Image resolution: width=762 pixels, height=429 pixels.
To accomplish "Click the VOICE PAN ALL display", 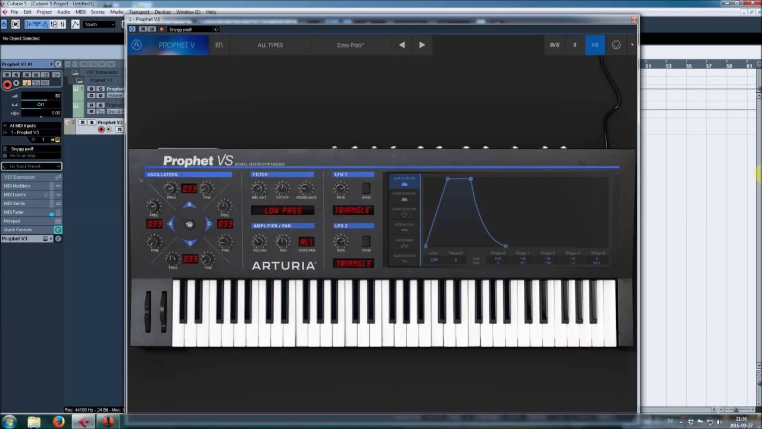I will point(307,241).
